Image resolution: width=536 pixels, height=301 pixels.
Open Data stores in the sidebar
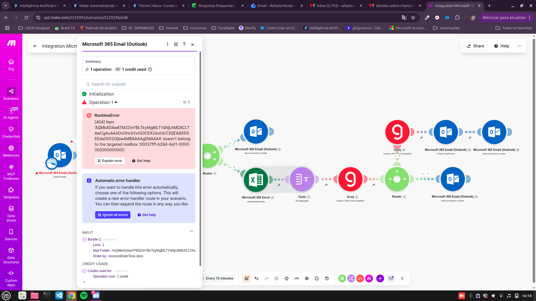coord(11,214)
